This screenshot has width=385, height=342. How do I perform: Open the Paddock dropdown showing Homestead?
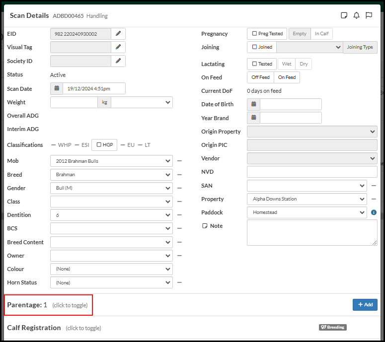point(307,212)
